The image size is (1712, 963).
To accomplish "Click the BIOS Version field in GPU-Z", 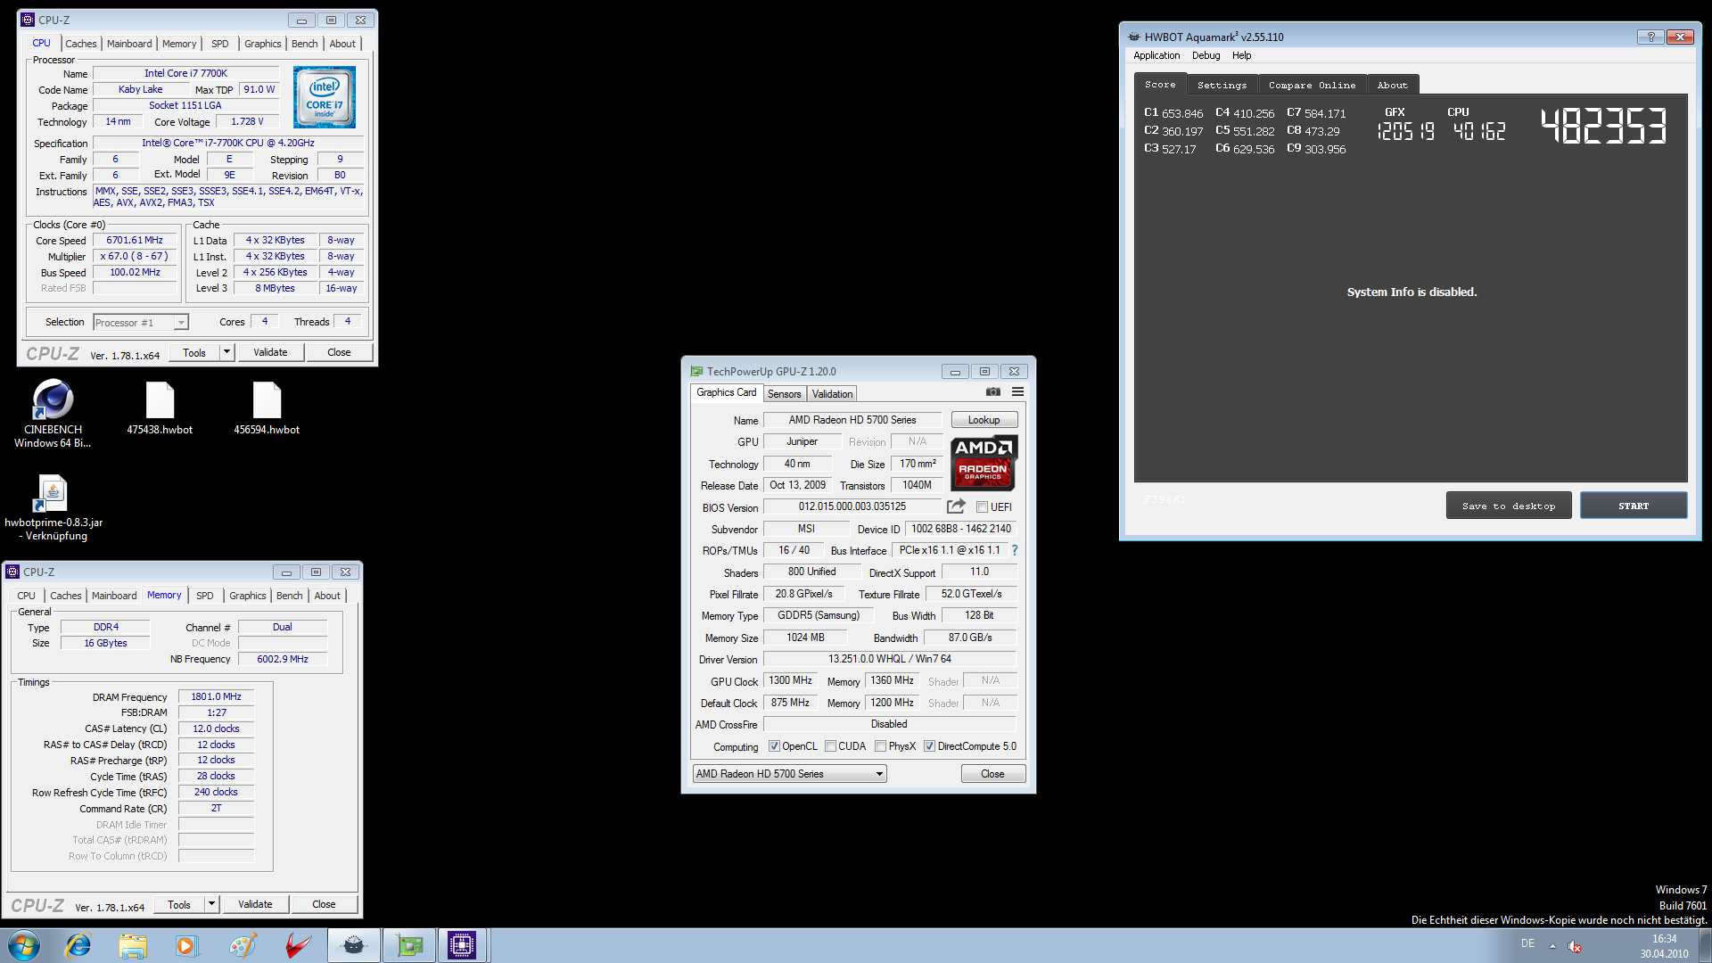I will pos(852,506).
